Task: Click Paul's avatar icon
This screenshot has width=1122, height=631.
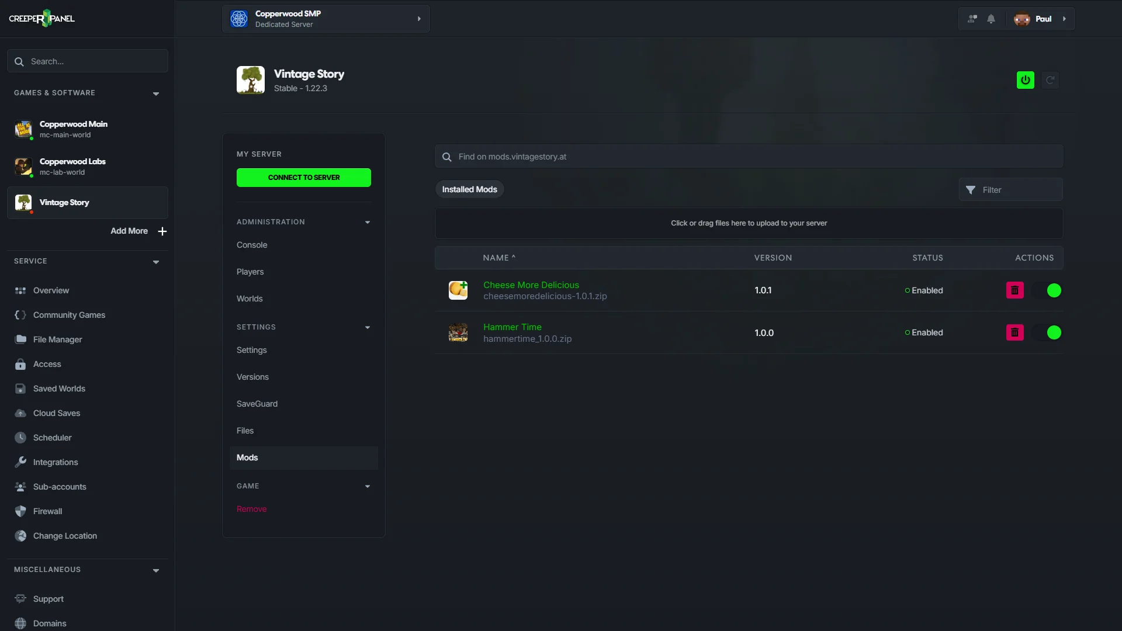Action: pyautogui.click(x=1022, y=19)
